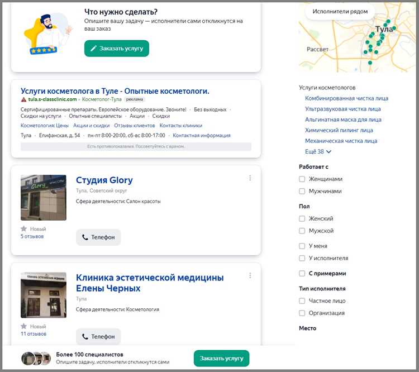Open 11 отзывов reviews link
This screenshot has height=372, width=419.
point(34,334)
